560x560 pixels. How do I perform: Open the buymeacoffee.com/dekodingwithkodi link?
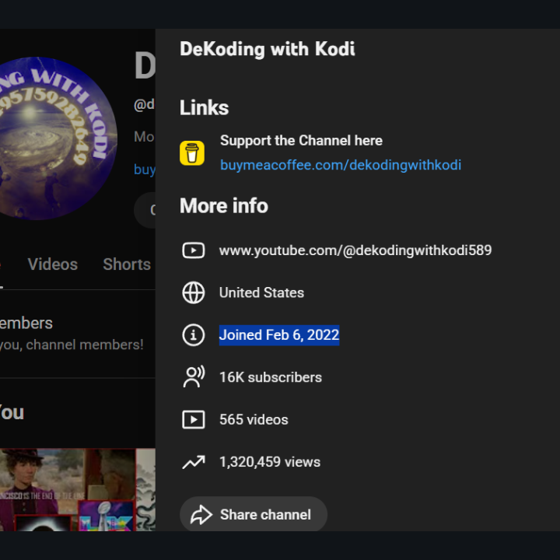pyautogui.click(x=341, y=165)
